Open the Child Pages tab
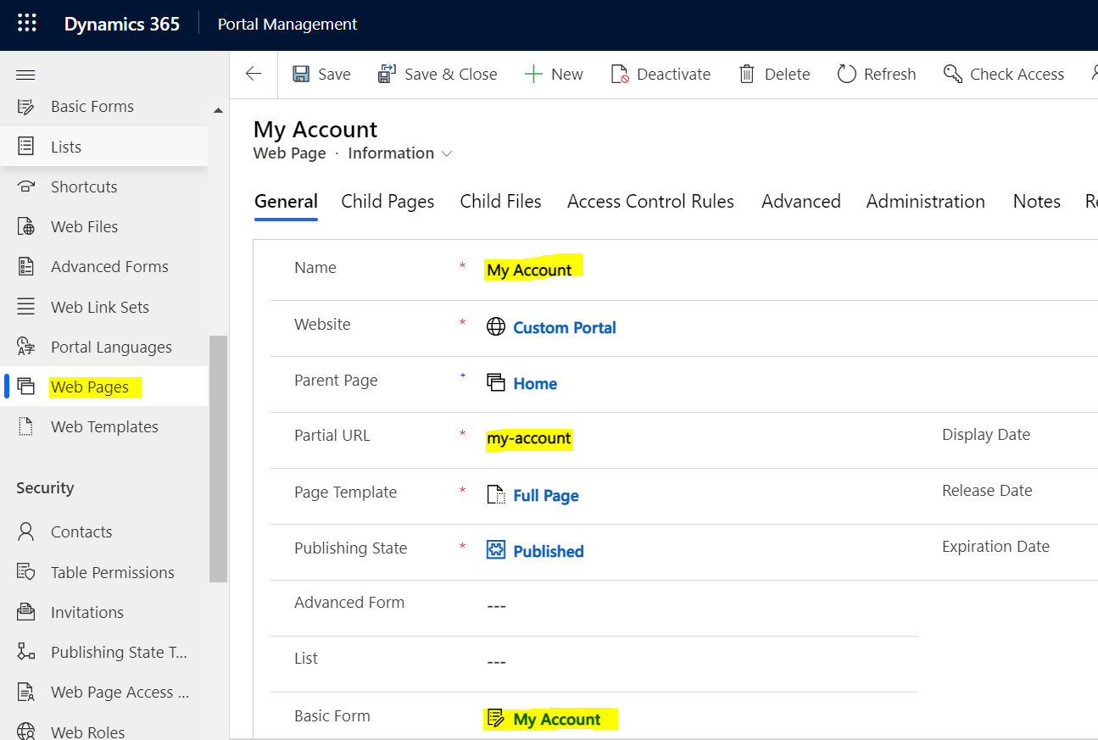Viewport: 1098px width, 740px height. pyautogui.click(x=387, y=201)
